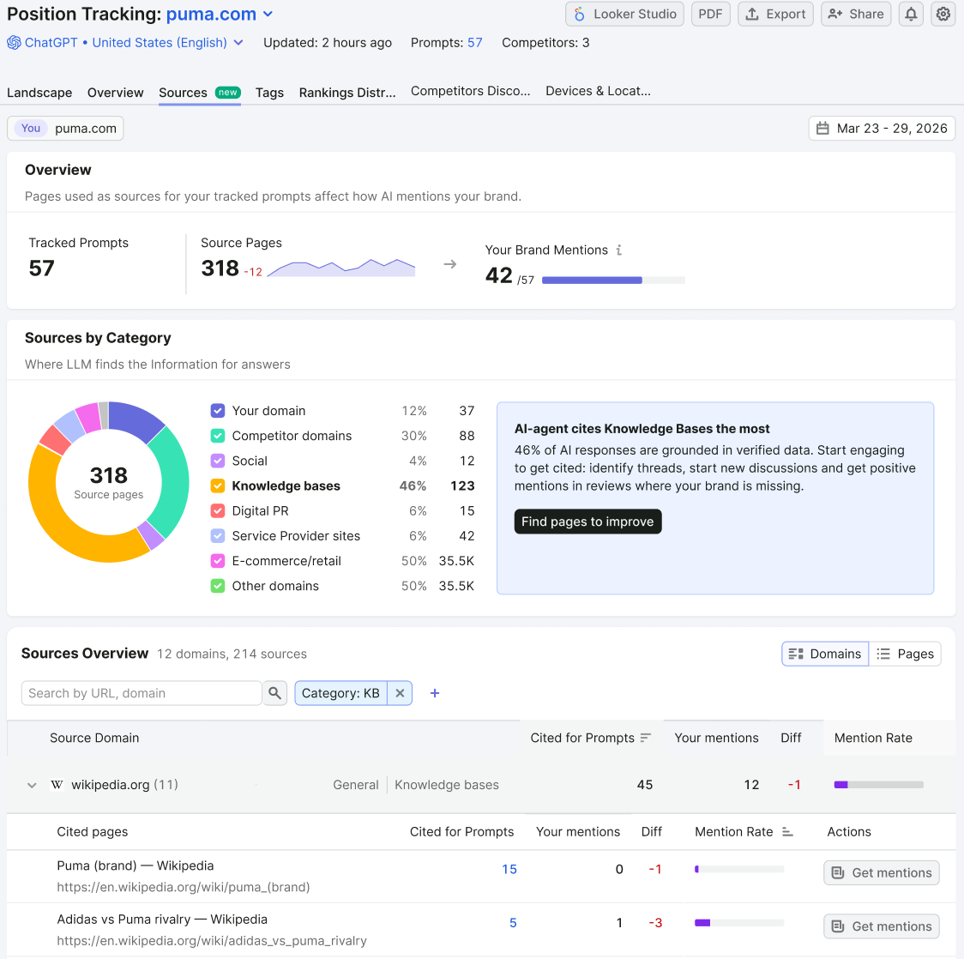Click the teal Competitor domains donut segment
The image size is (964, 959).
(x=174, y=483)
